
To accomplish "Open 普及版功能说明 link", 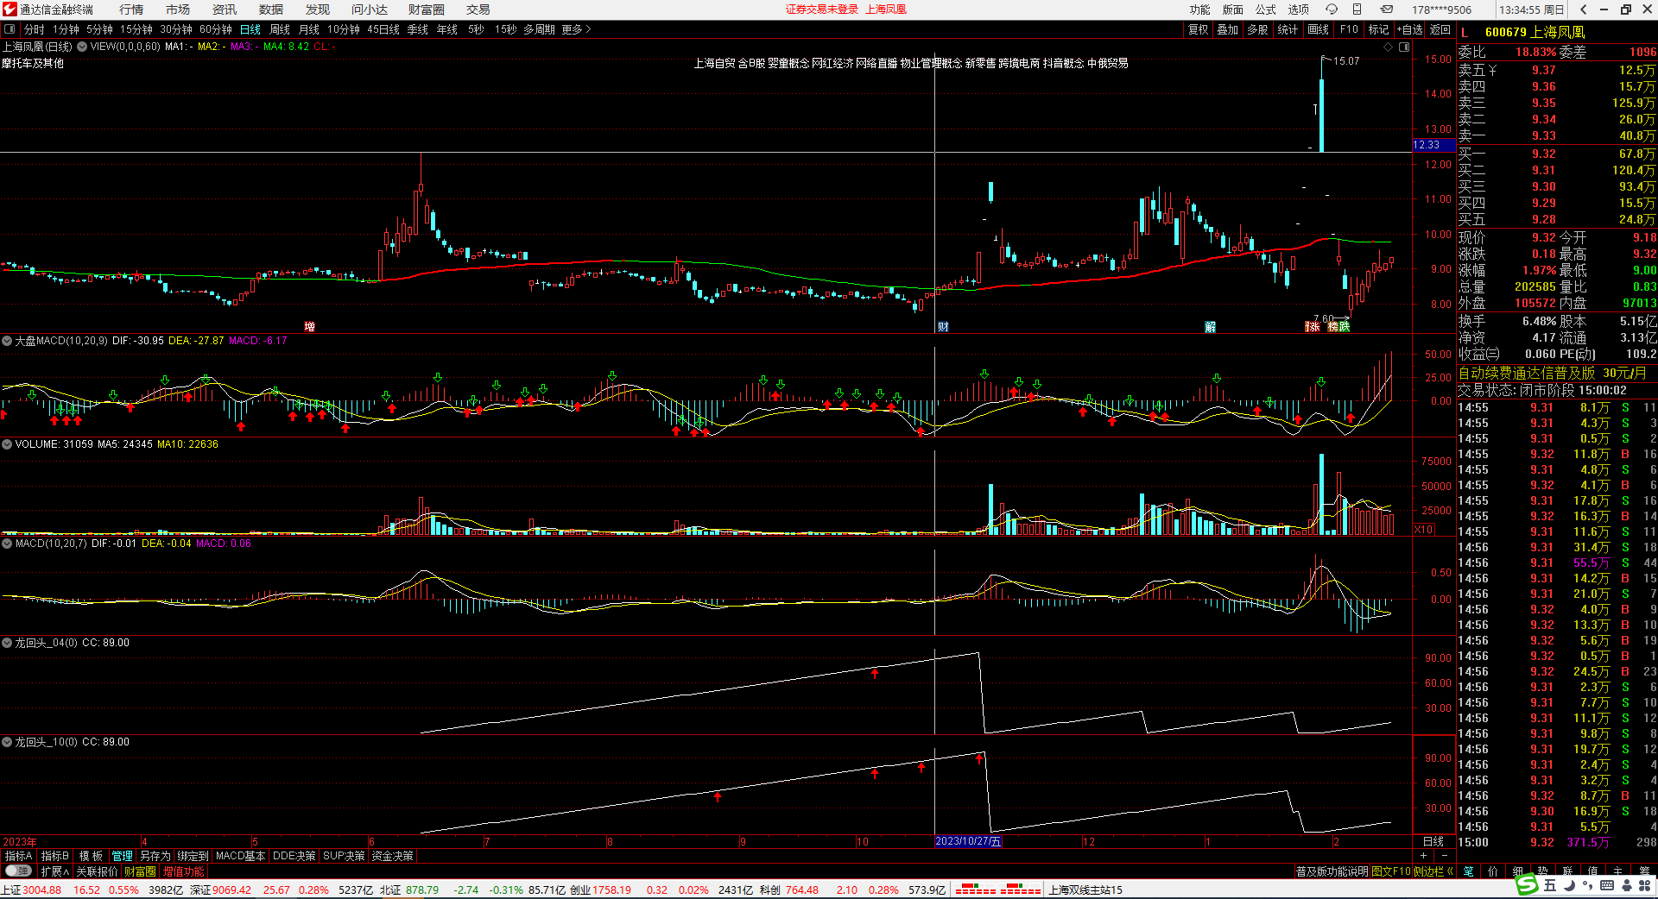I will tap(1332, 871).
